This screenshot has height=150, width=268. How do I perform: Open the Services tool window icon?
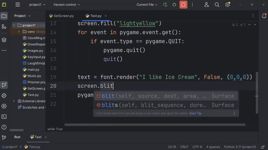point(4,106)
